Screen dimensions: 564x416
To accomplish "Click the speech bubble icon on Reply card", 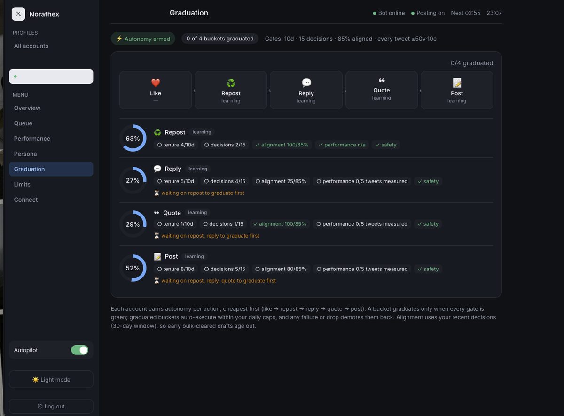I will pos(306,83).
